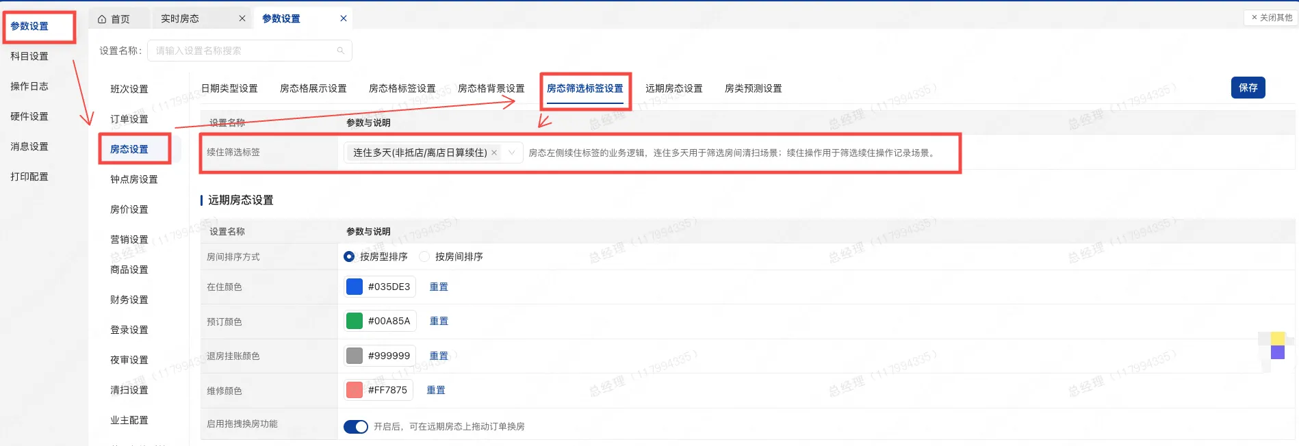This screenshot has width=1299, height=446.
Task: Open 消息设置 in left sidebar
Action: 29,146
